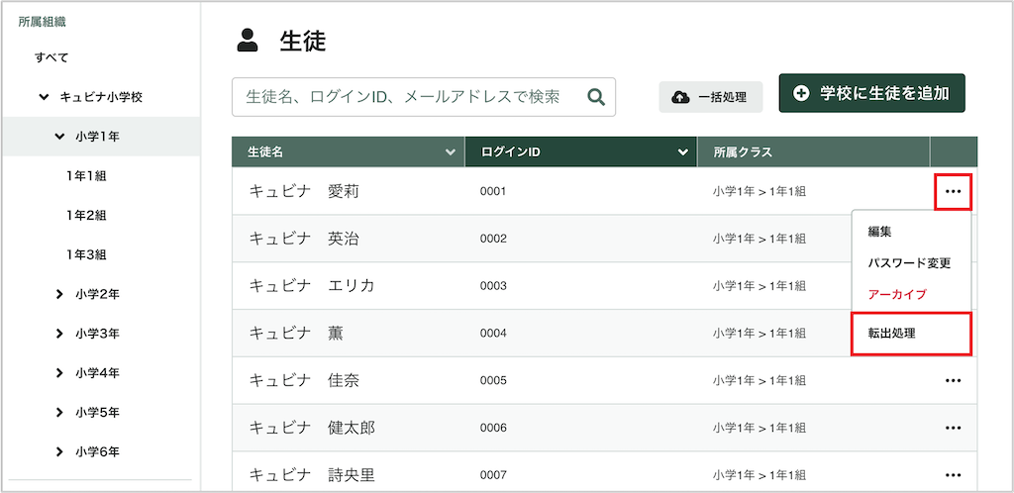Image resolution: width=1014 pixels, height=493 pixels.
Task: Click the 所属クラス column header
Action: tap(814, 152)
